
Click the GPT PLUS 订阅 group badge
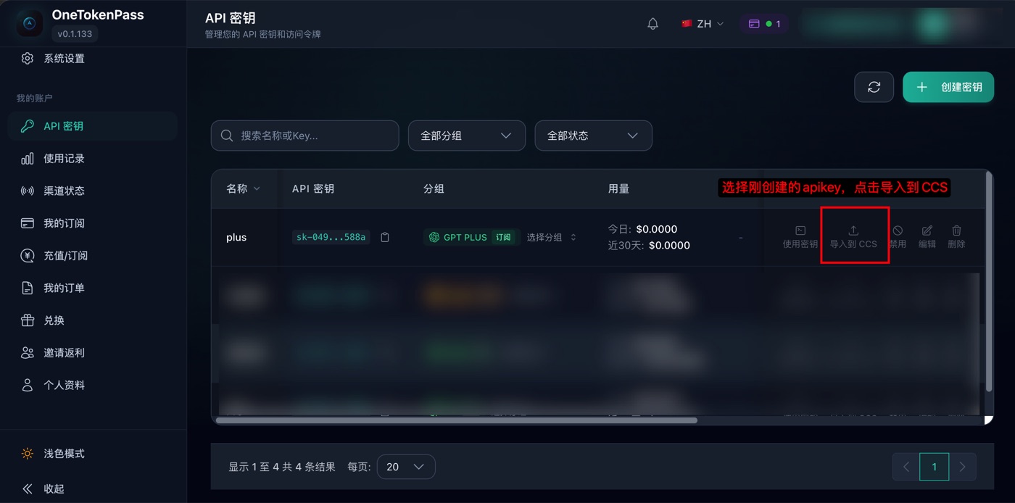click(472, 237)
